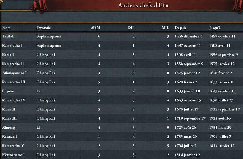The width and height of the screenshot is (243, 159).
Task: Click the Nom column header
Action: tap(6, 28)
